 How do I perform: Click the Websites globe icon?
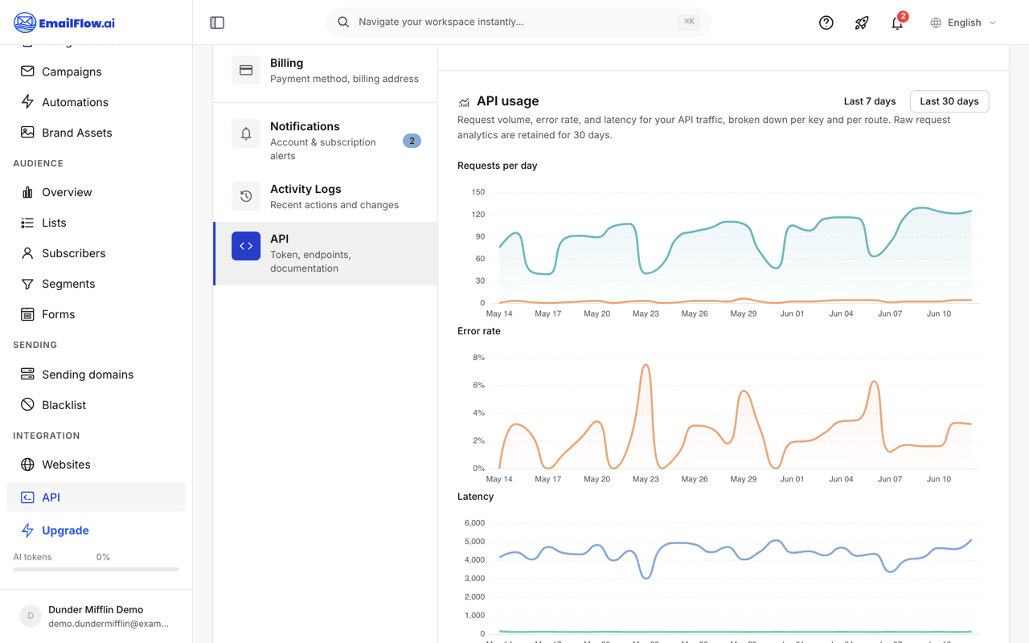[x=27, y=465]
